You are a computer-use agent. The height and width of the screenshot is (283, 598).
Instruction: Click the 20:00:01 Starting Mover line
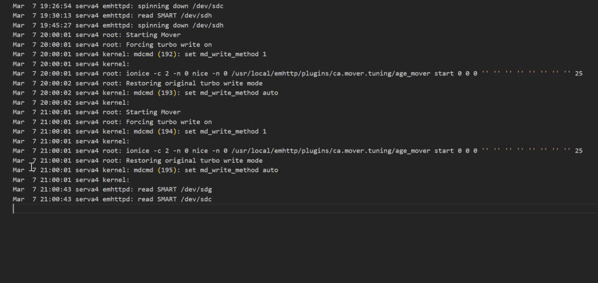pos(96,35)
